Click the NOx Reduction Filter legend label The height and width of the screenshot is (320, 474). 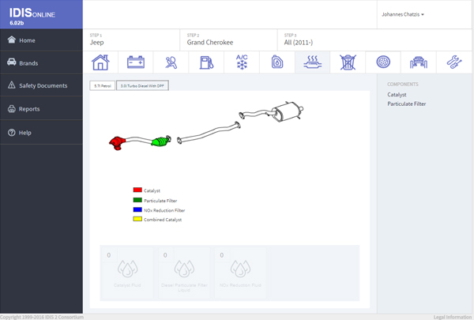tap(164, 210)
